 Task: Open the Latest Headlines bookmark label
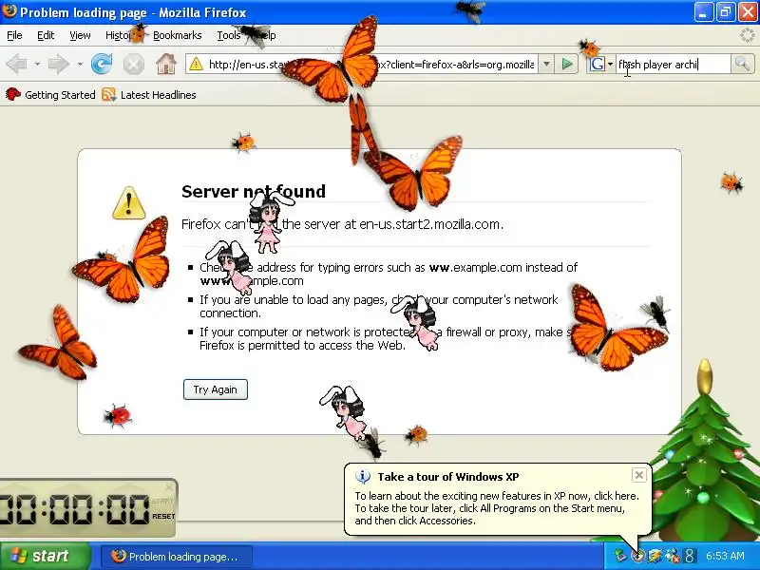click(x=158, y=95)
